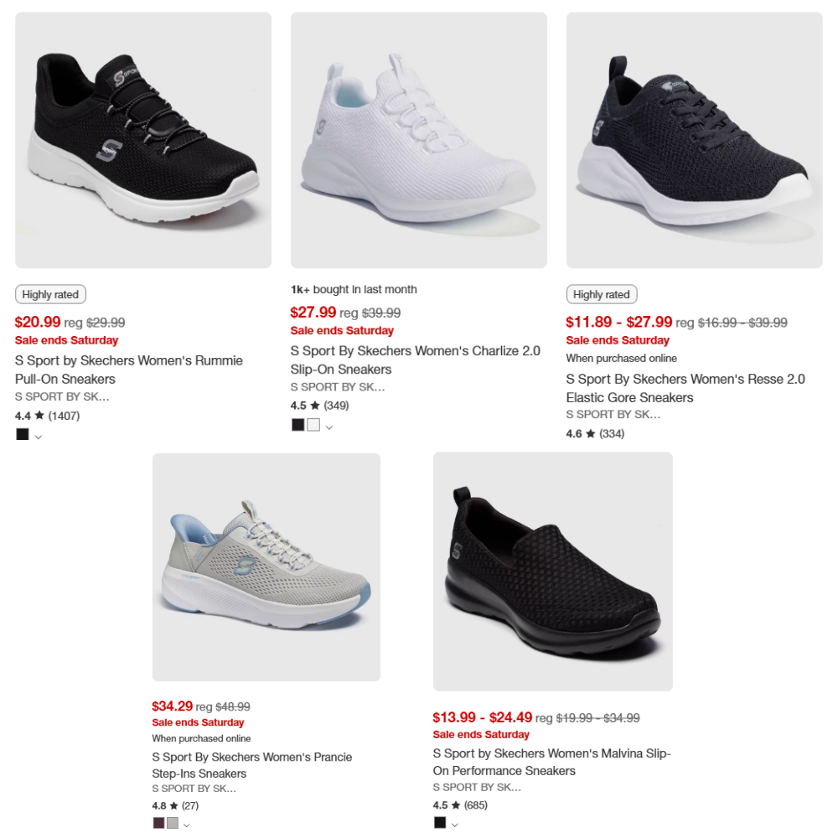
Task: Open the white Charlize 2.0 sneaker image
Action: click(x=418, y=140)
